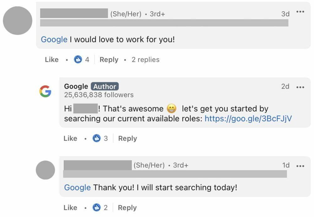Screen dimensions: 314x217
Task: Click Reply under Google's response
Action: [127, 138]
